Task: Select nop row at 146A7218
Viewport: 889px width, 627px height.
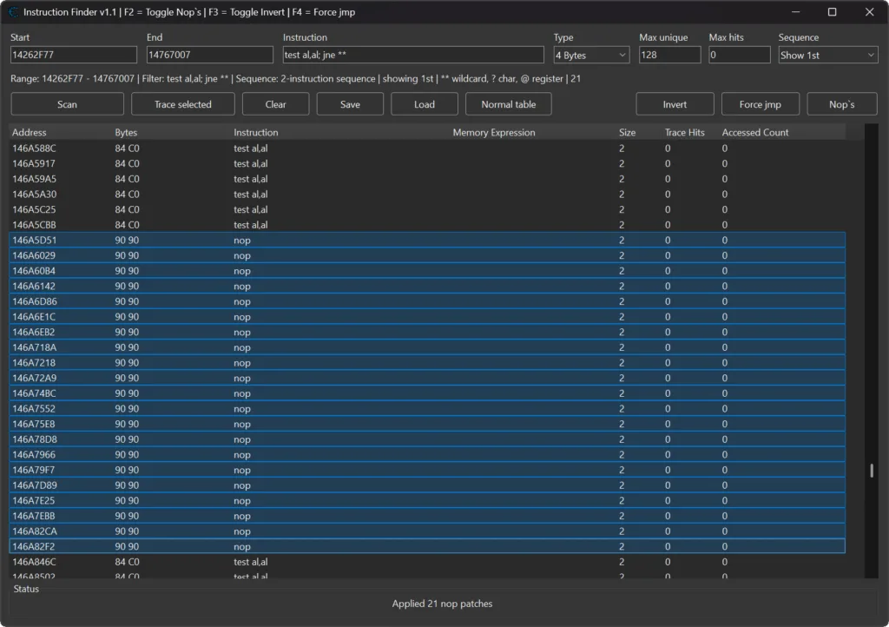Action: coord(427,363)
